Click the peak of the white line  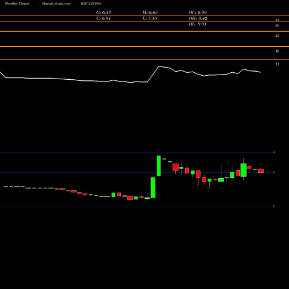click(x=159, y=66)
